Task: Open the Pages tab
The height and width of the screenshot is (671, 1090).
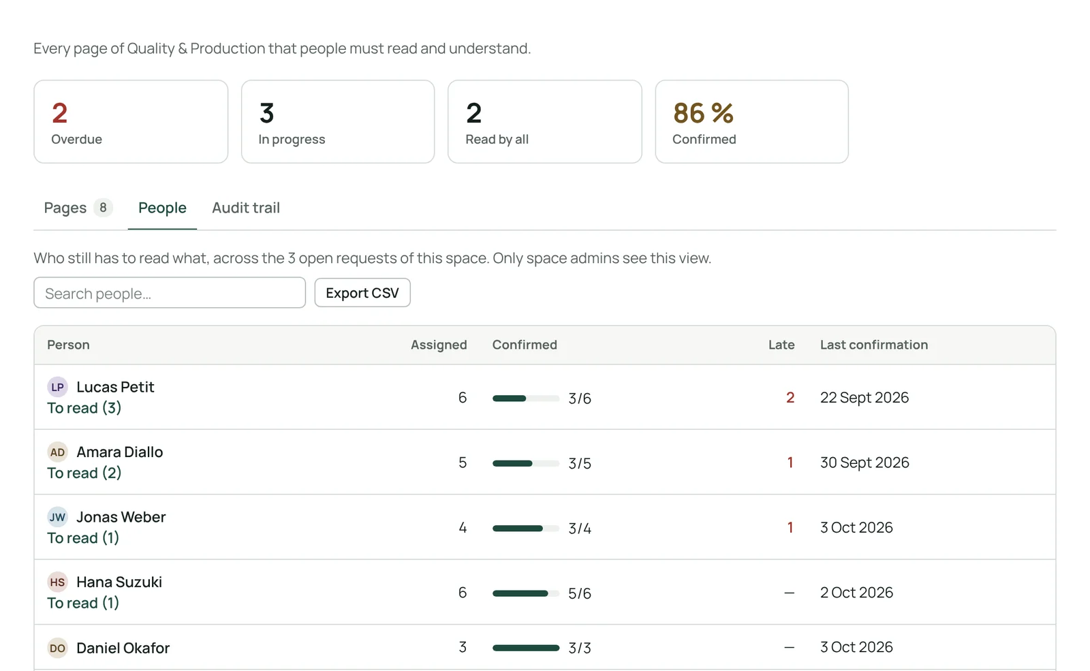Action: [78, 208]
